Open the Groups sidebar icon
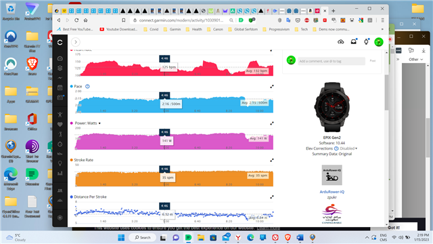Image resolution: width=433 pixels, height=244 pixels. (x=60, y=201)
